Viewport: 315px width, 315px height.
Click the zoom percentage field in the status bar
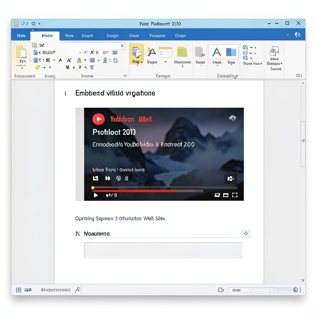[237, 290]
